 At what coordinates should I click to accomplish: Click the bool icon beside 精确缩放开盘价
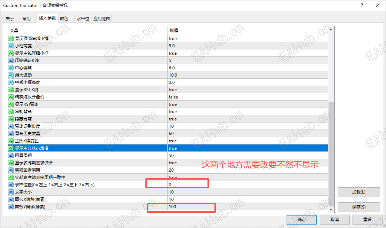(x=10, y=97)
